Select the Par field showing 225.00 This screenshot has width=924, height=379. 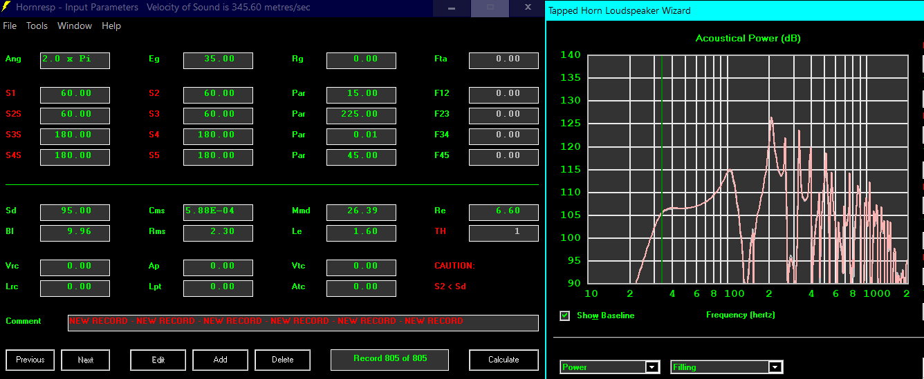(x=361, y=115)
